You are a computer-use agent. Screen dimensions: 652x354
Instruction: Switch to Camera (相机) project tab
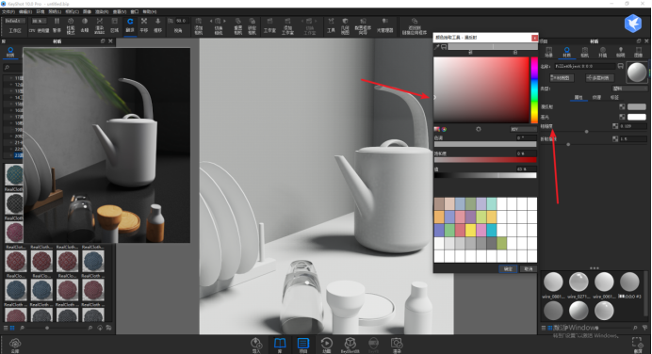[585, 52]
